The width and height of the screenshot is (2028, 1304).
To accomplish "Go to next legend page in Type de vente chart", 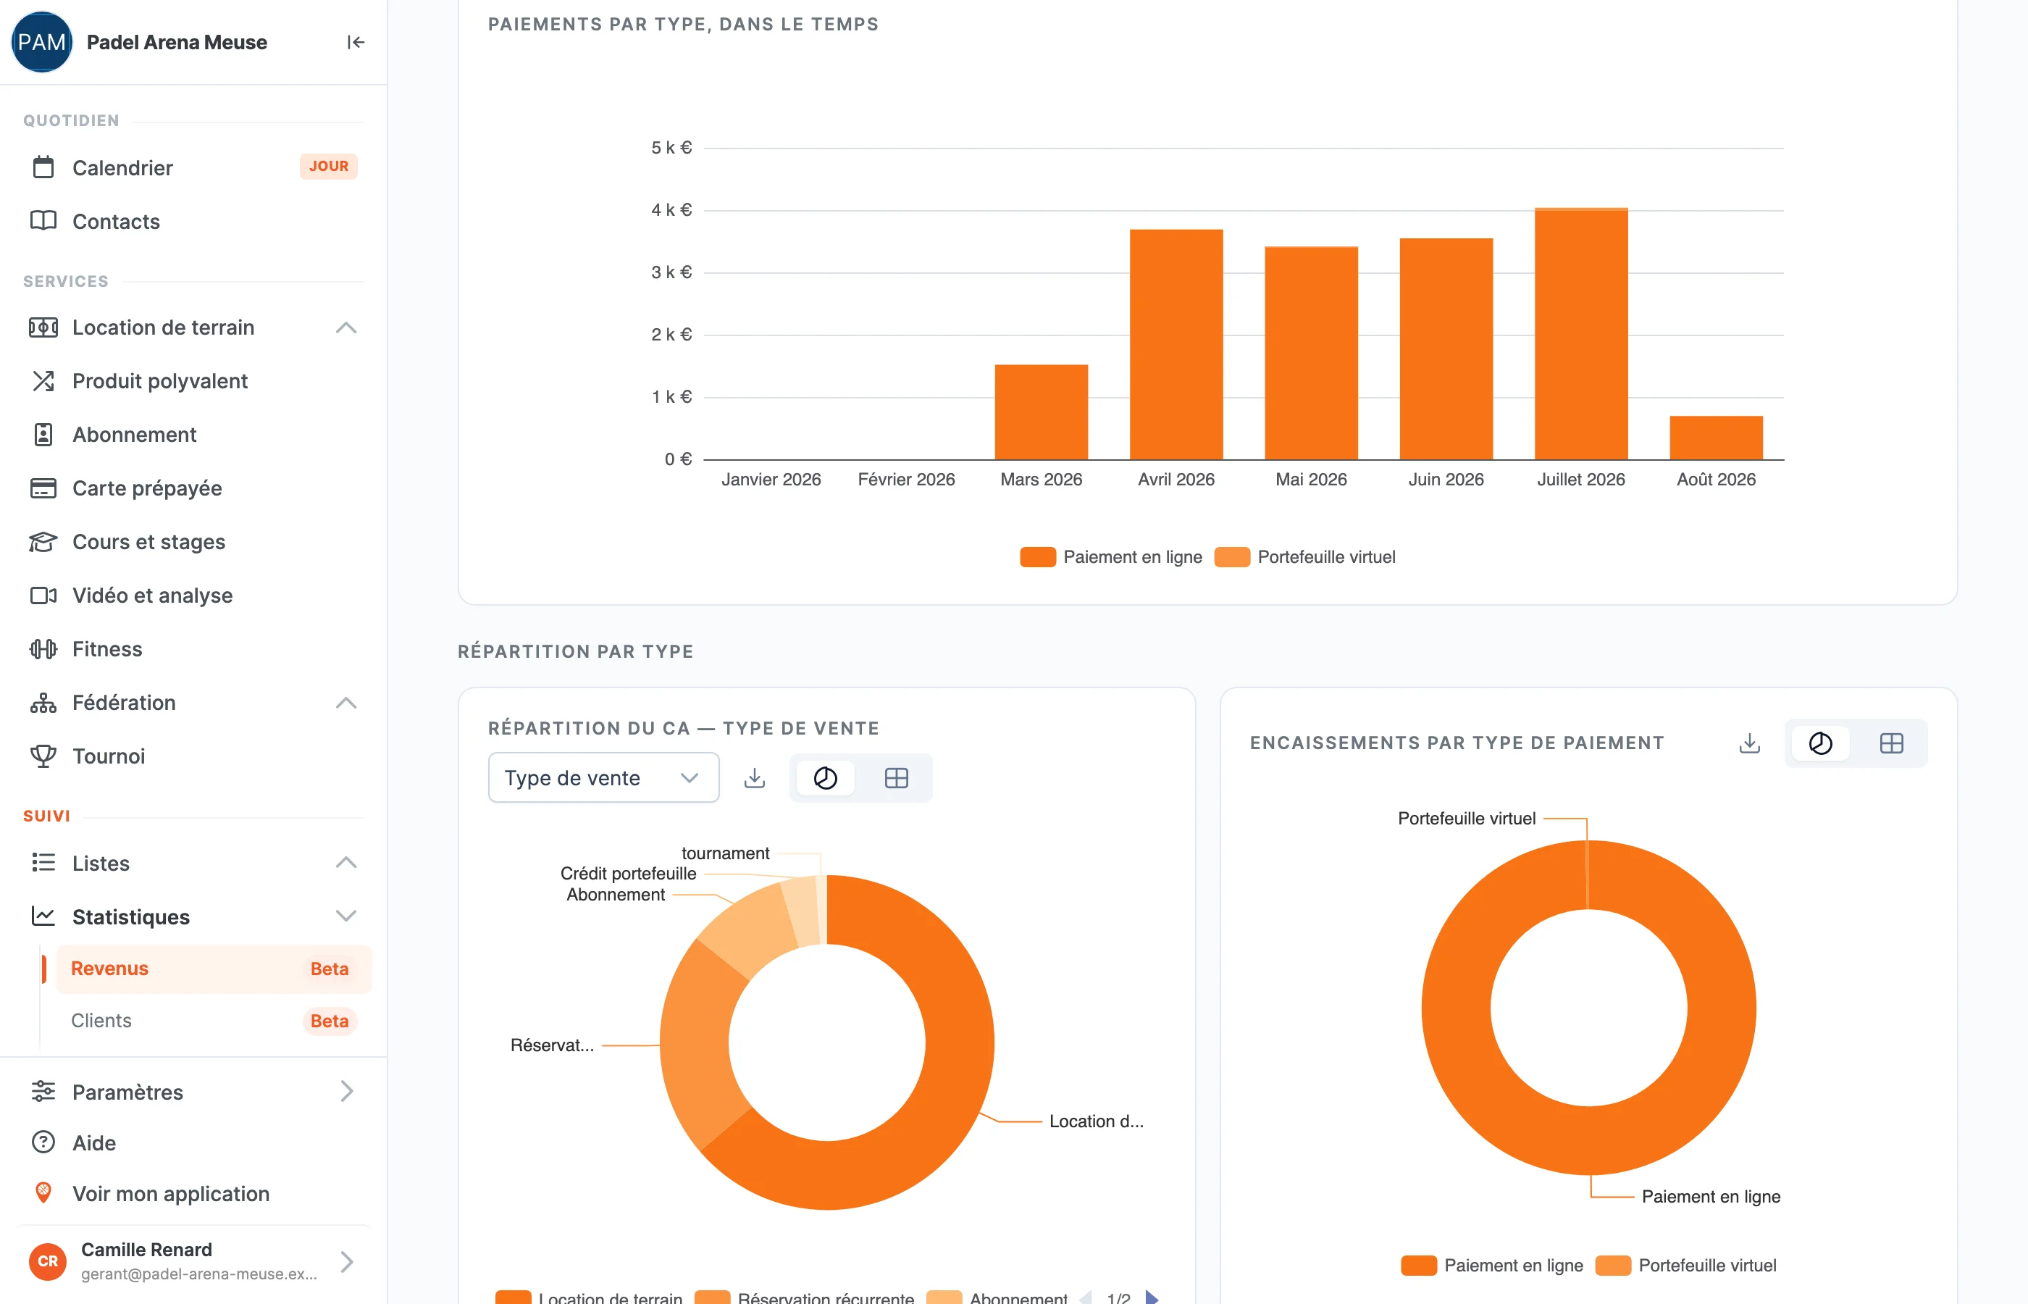I will click(x=1151, y=1297).
